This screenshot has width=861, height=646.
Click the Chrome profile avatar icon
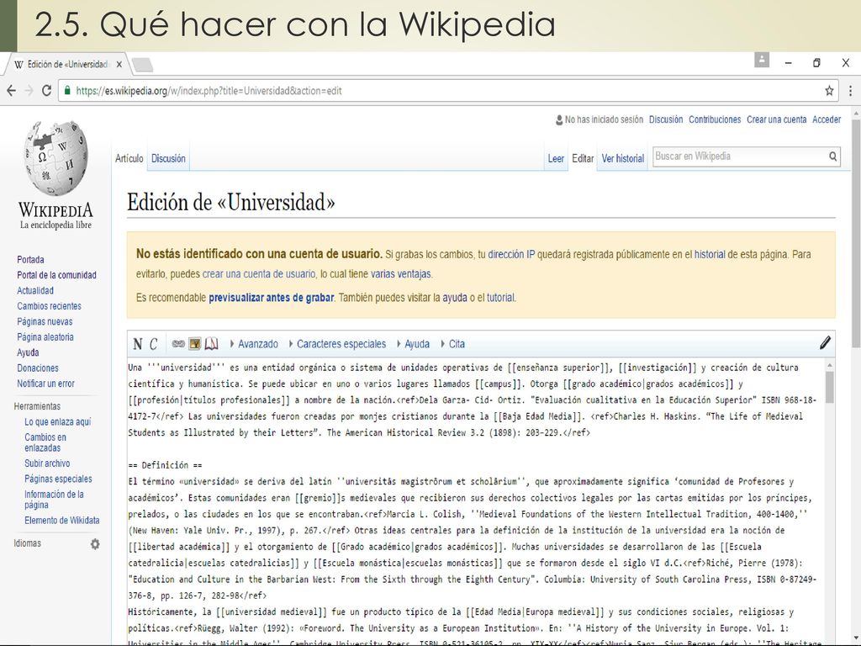762,60
